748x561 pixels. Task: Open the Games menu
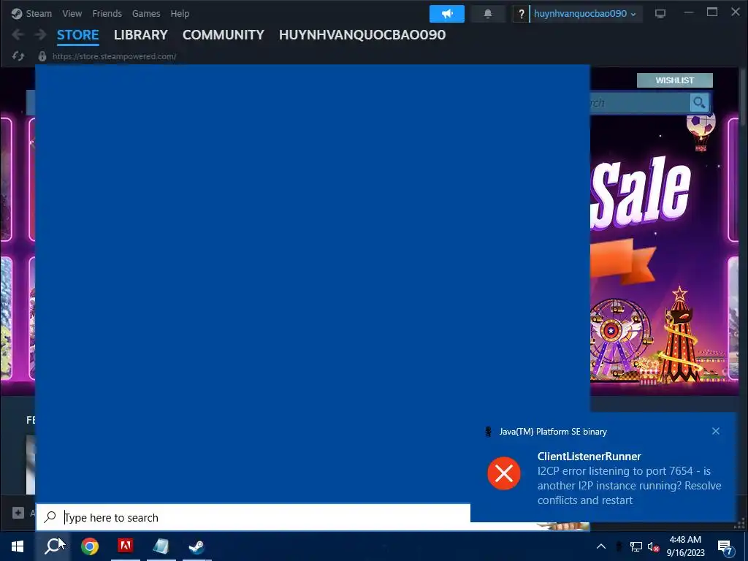coord(146,13)
